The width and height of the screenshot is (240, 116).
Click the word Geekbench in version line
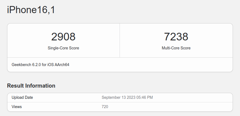21,65
